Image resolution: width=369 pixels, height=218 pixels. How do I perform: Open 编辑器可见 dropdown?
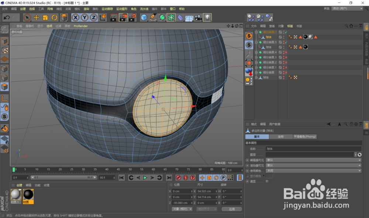tap(313, 160)
